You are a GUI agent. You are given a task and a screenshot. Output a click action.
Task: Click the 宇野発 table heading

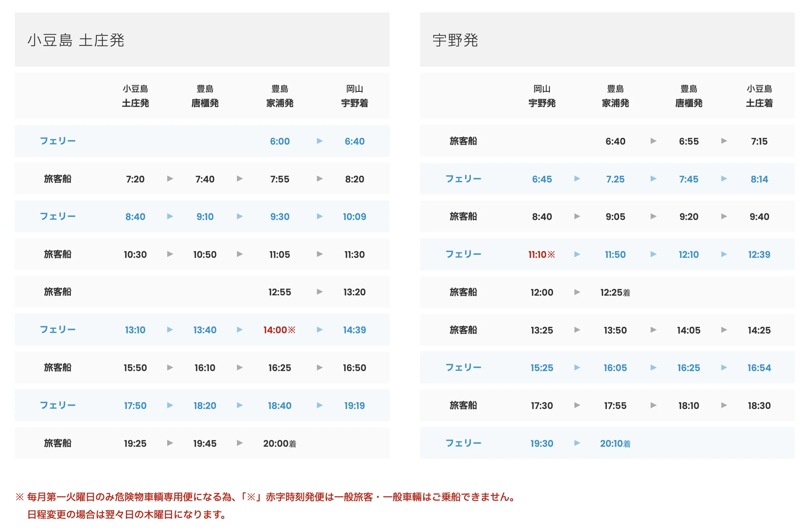pyautogui.click(x=455, y=40)
